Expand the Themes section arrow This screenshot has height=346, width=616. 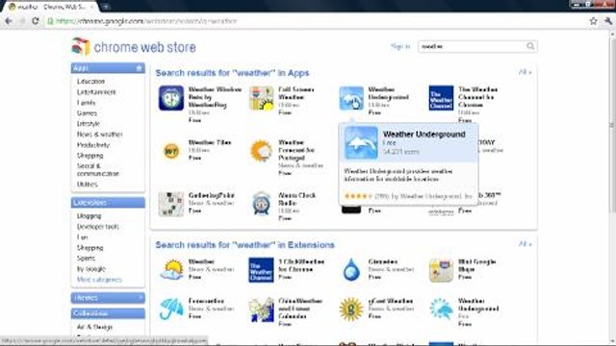tap(141, 298)
